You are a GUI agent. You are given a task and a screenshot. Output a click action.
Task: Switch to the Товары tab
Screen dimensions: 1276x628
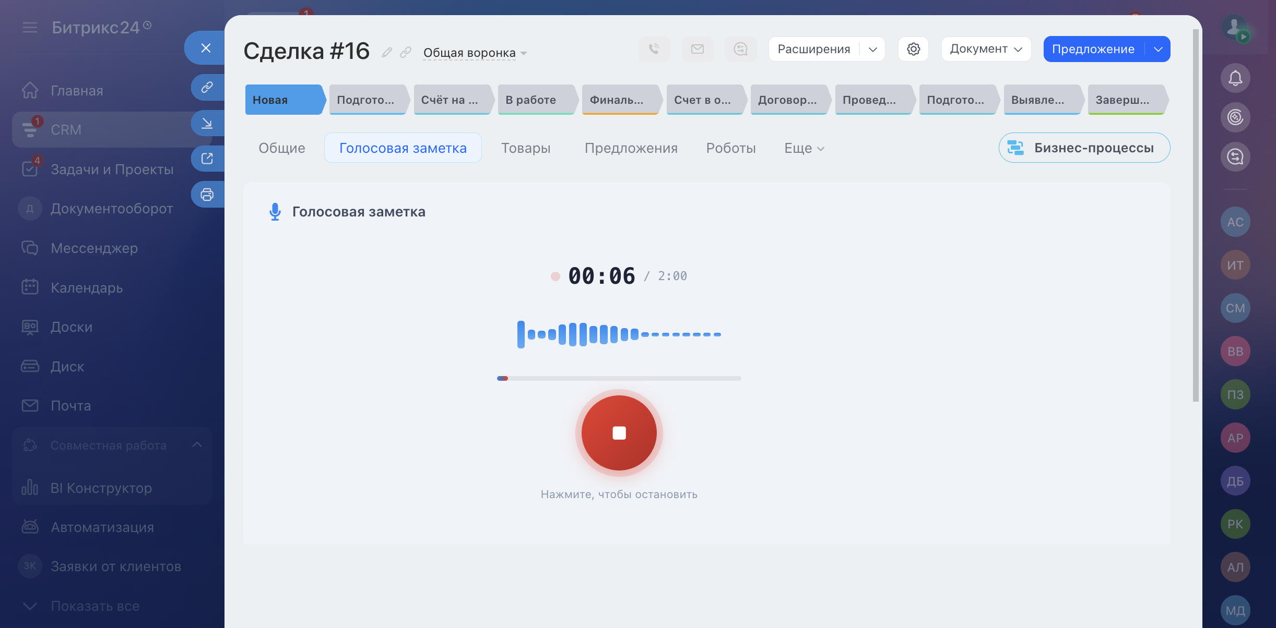point(526,148)
